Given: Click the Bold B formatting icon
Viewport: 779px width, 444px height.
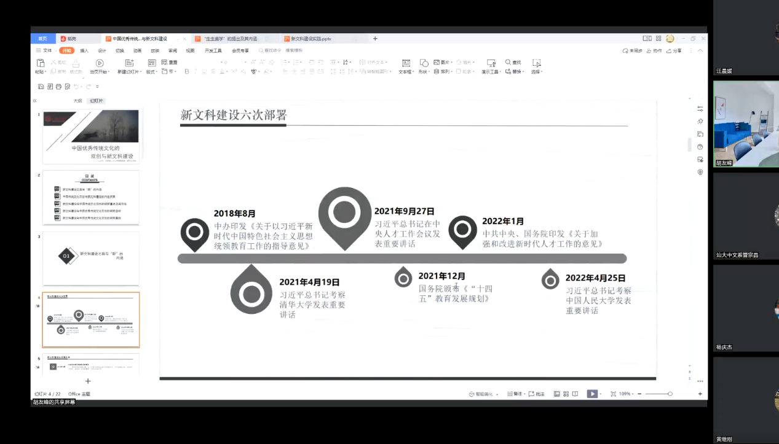Looking at the screenshot, I should click(x=187, y=72).
